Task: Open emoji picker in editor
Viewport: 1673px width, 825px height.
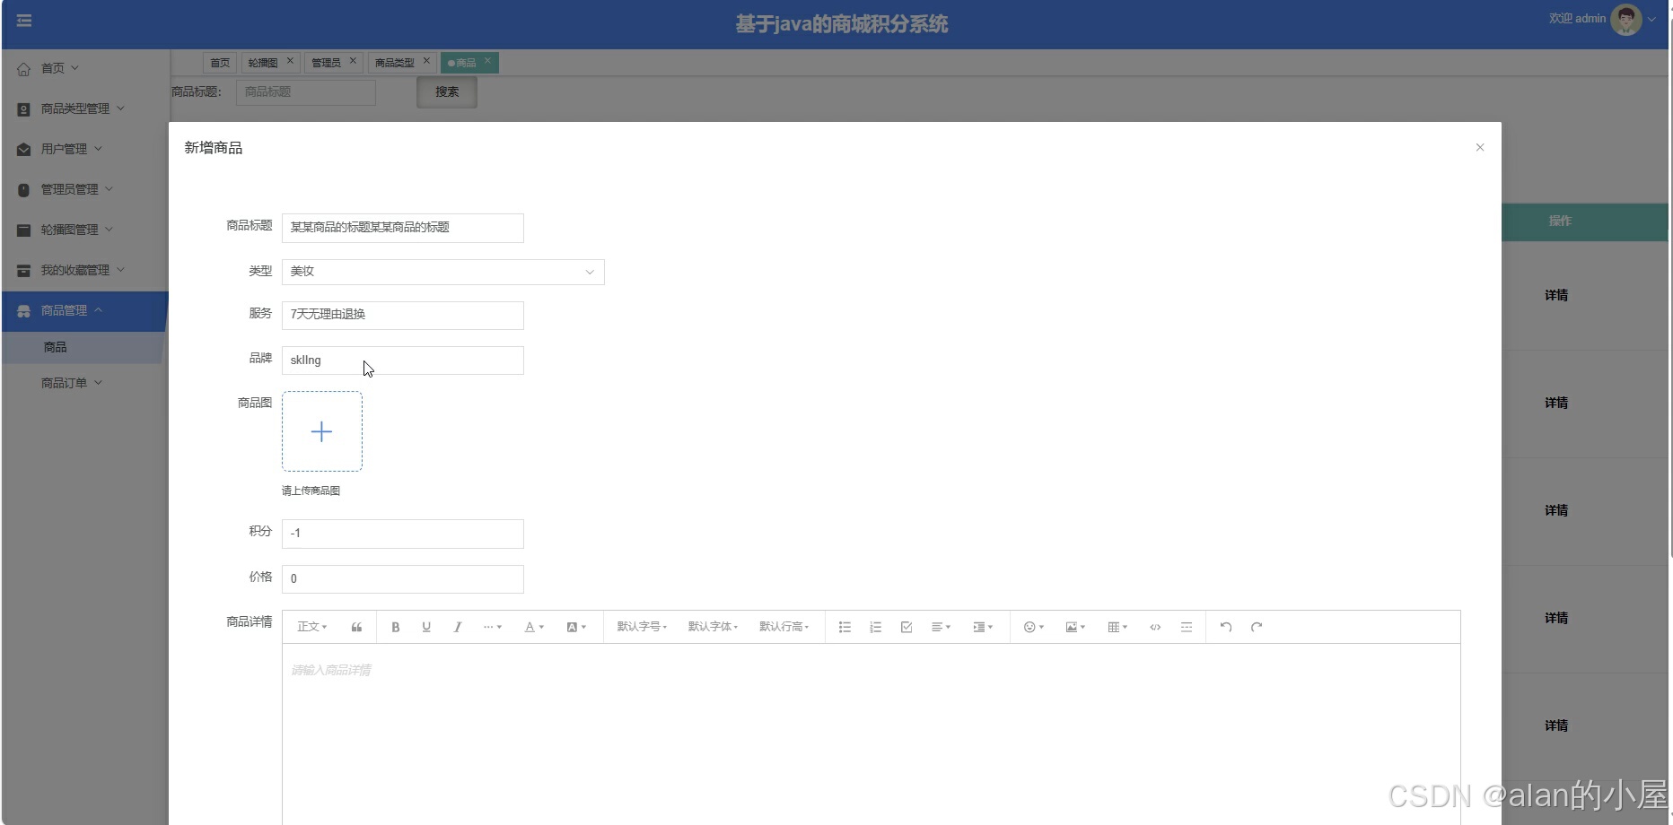Action: (x=1034, y=627)
